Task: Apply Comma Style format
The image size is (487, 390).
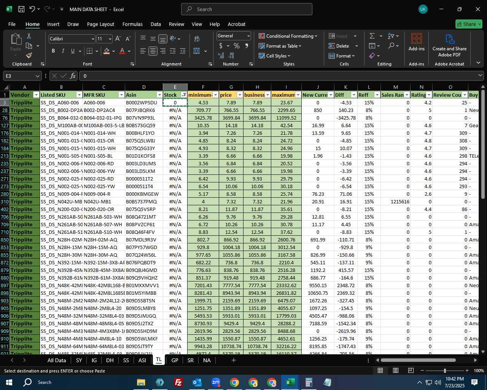Action: [x=247, y=46]
